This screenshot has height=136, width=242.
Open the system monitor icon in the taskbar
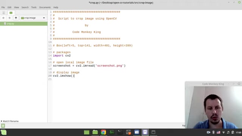[112, 132]
